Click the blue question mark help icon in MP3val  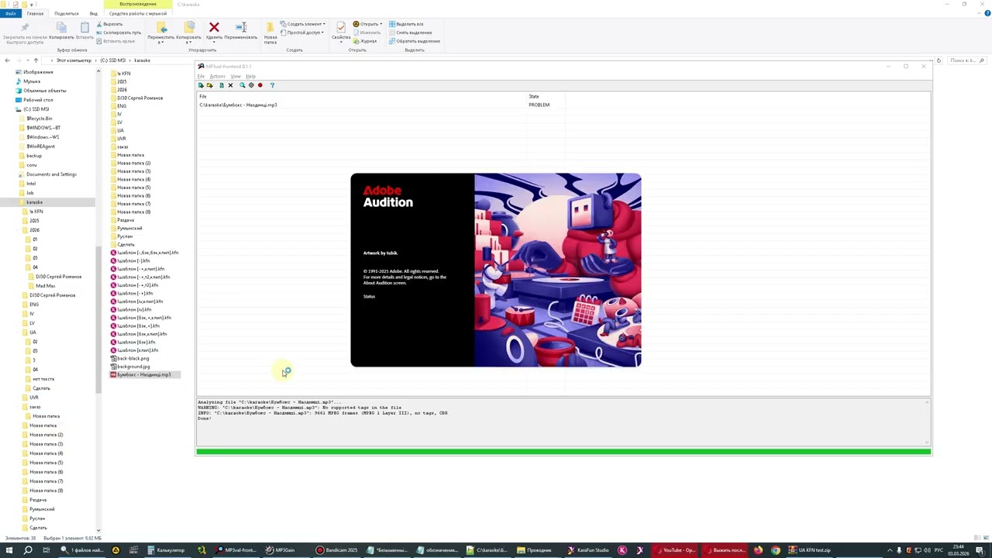pos(272,85)
